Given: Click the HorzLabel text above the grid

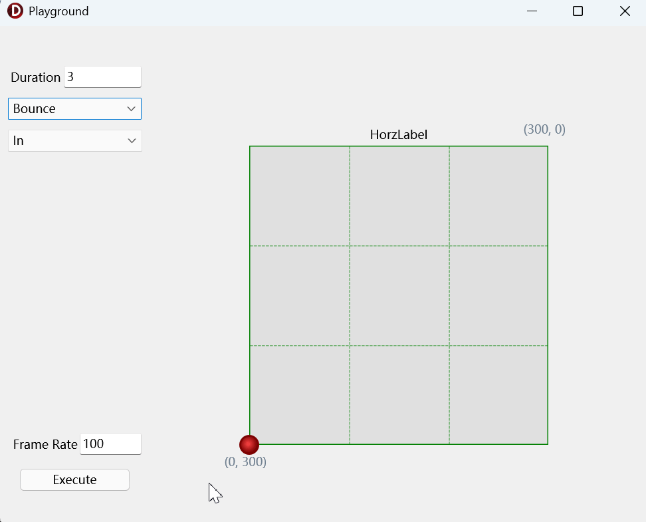Looking at the screenshot, I should [x=398, y=134].
